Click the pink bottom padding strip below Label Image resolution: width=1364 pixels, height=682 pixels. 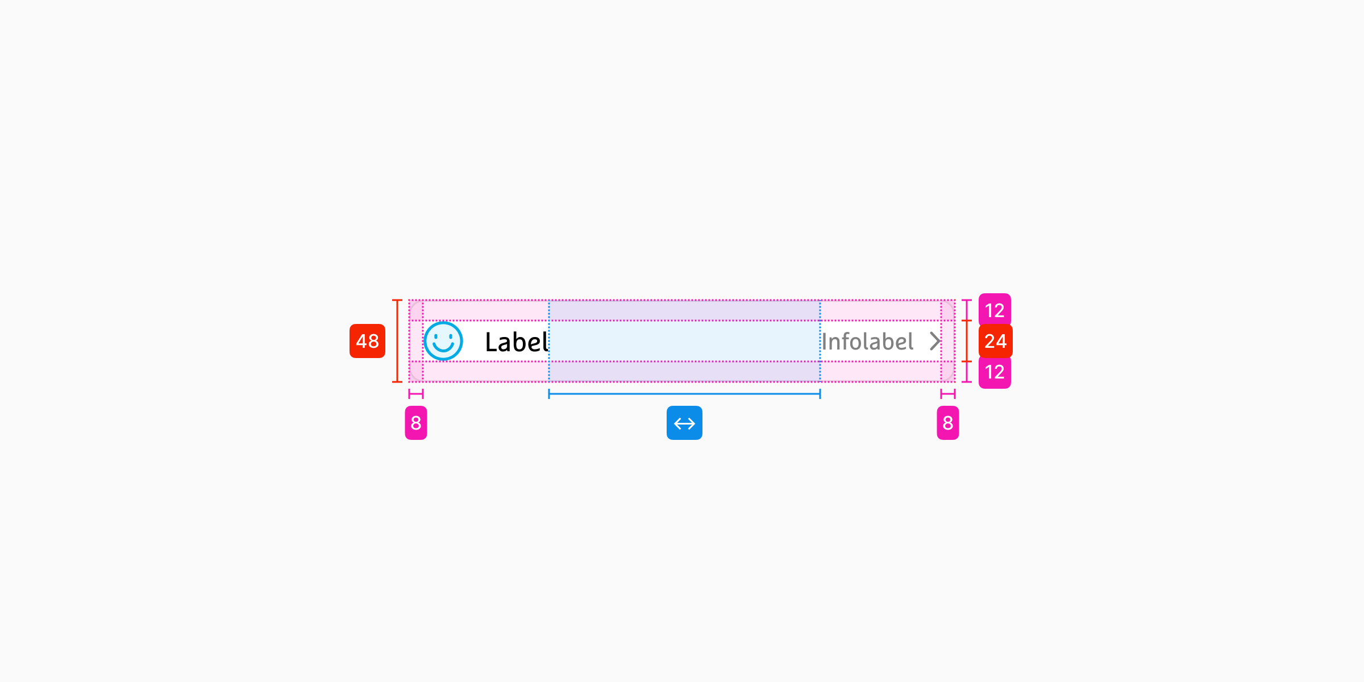click(486, 372)
